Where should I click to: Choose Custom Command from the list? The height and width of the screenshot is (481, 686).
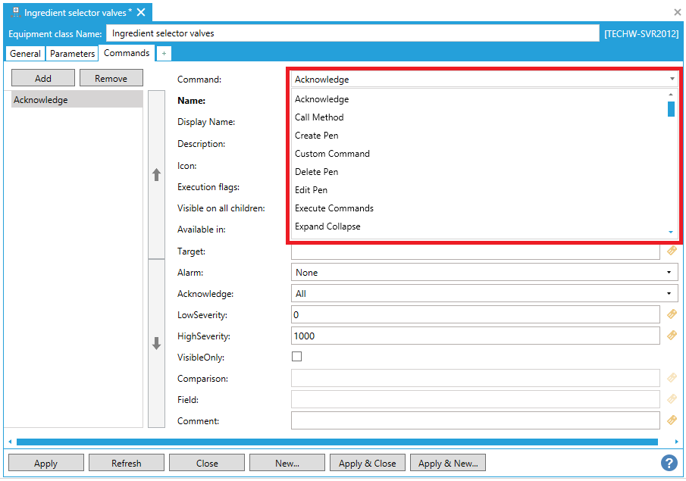[x=332, y=154]
